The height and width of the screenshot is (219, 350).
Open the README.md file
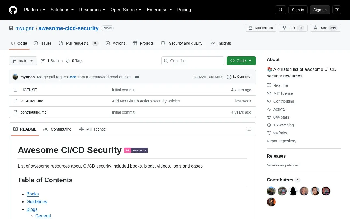click(32, 101)
